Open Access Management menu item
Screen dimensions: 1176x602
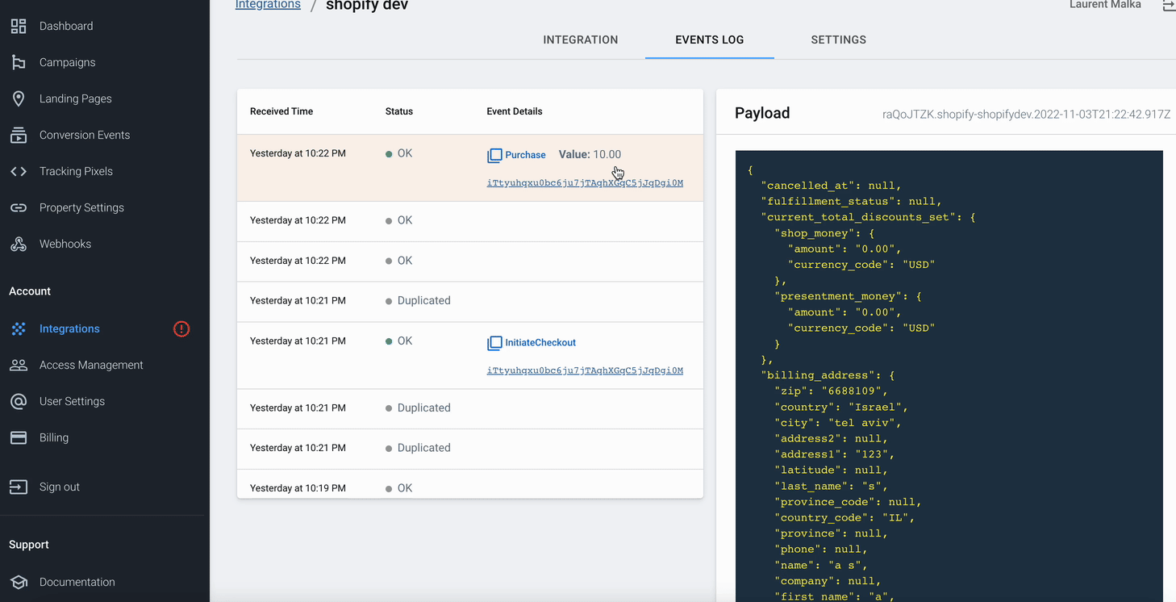(x=91, y=365)
